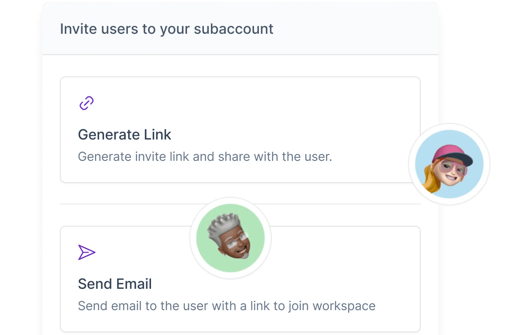Click the white dialog body above Generate Link
Image resolution: width=505 pixels, height=335 pixels.
pyautogui.click(x=240, y=66)
